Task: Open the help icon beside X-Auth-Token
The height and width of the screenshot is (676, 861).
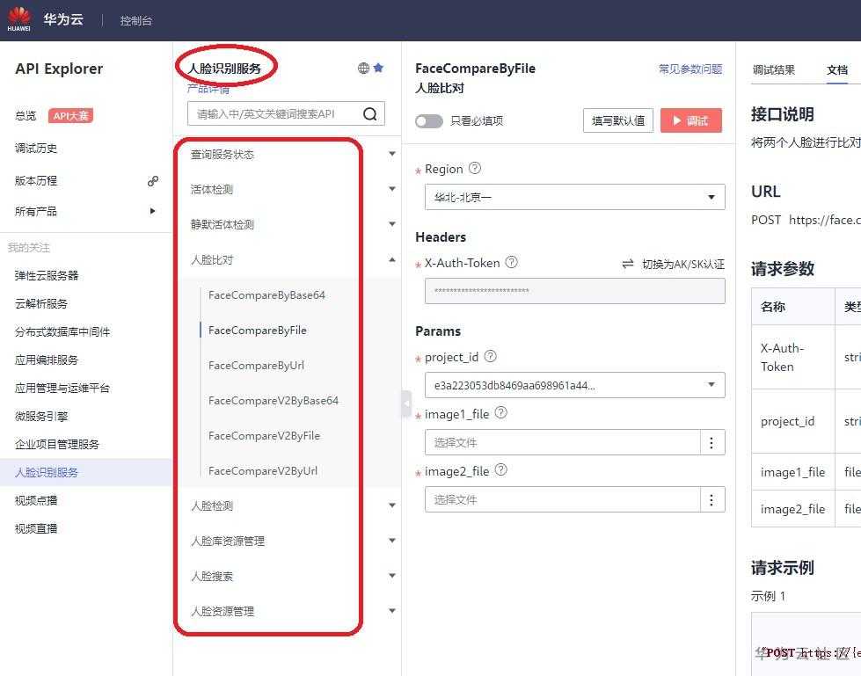Action: pyautogui.click(x=512, y=262)
